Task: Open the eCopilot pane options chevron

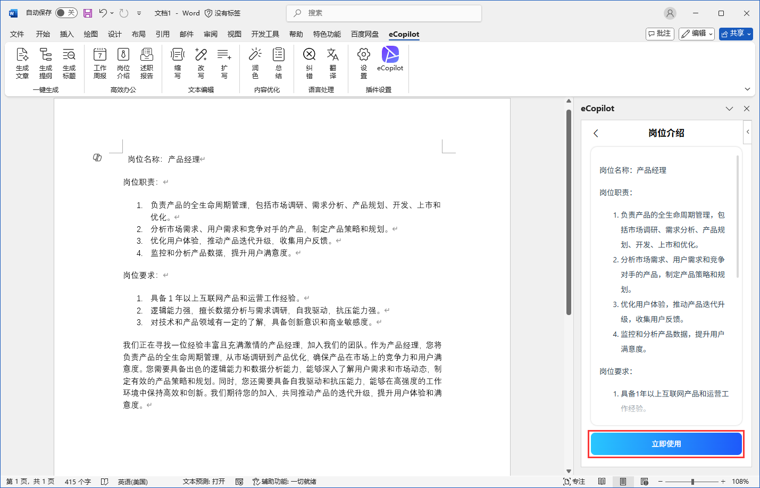Action: click(729, 109)
